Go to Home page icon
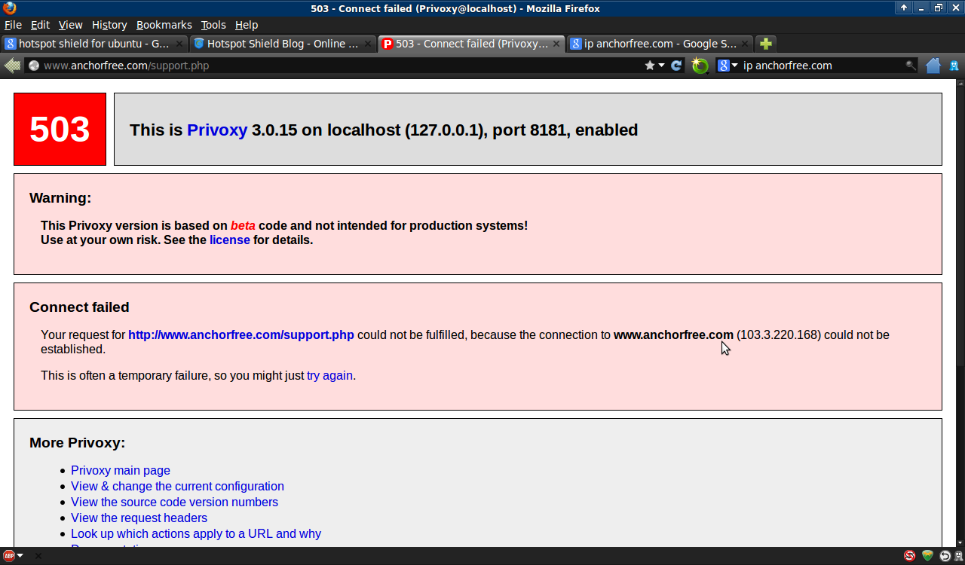Viewport: 965px width, 565px height. click(x=933, y=66)
